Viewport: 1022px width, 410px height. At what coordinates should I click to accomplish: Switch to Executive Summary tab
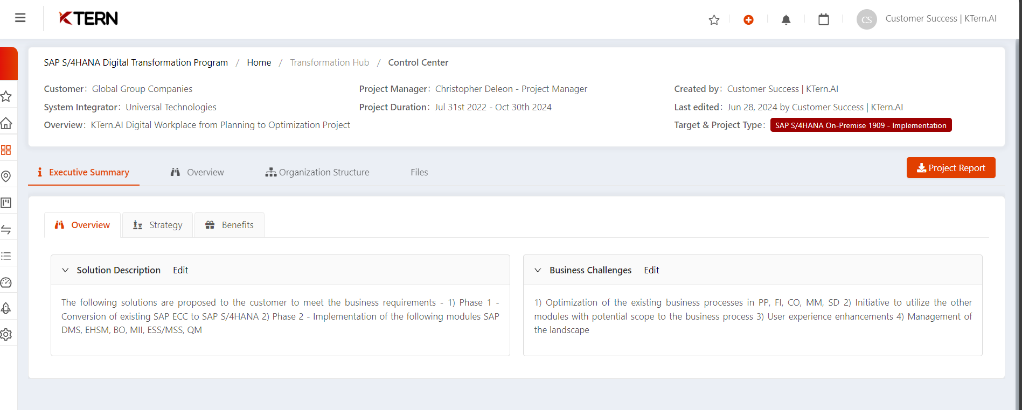tap(84, 172)
